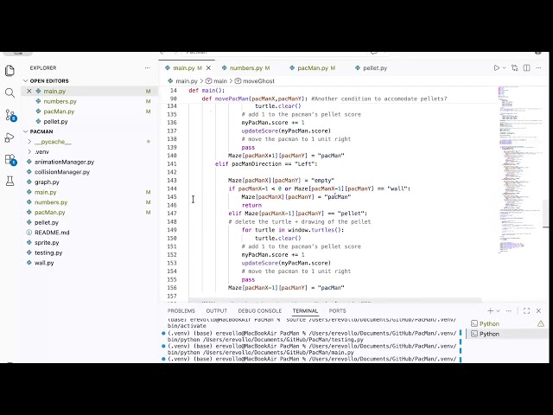Collapse the Open Editors section
The image size is (553, 415).
(x=49, y=80)
